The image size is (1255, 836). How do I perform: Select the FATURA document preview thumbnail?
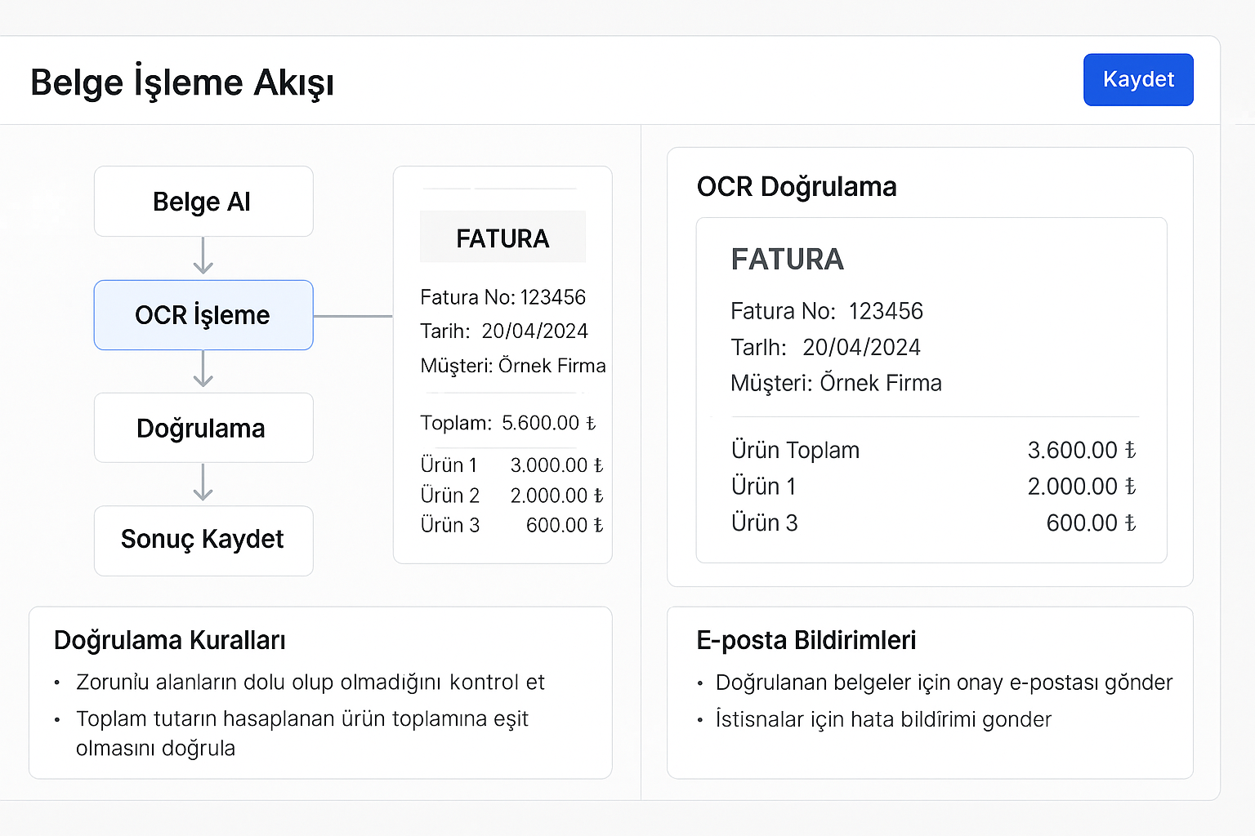point(502,363)
